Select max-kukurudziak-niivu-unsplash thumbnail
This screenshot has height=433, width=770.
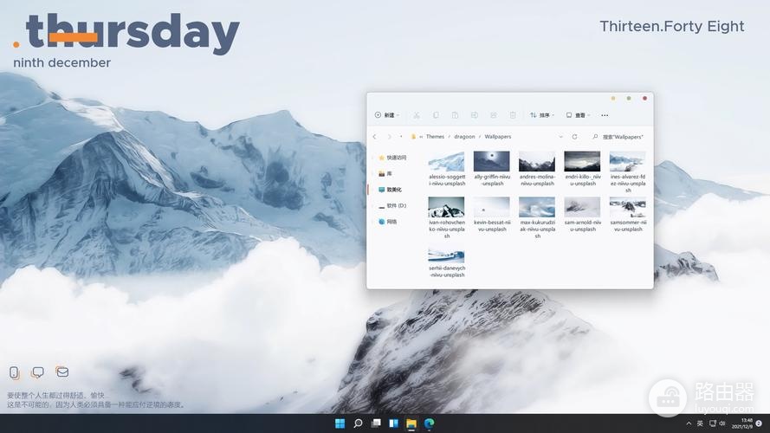tap(537, 207)
